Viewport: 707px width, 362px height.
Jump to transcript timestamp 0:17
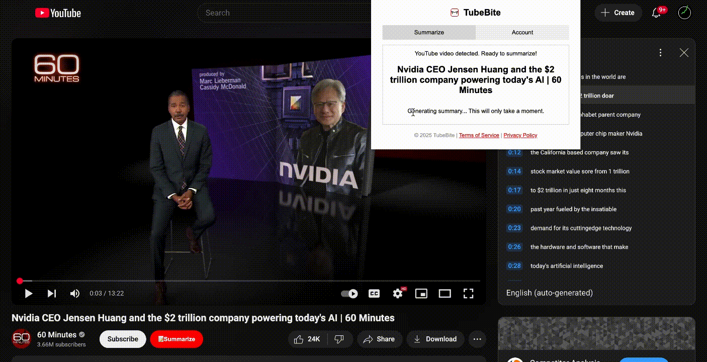point(514,191)
